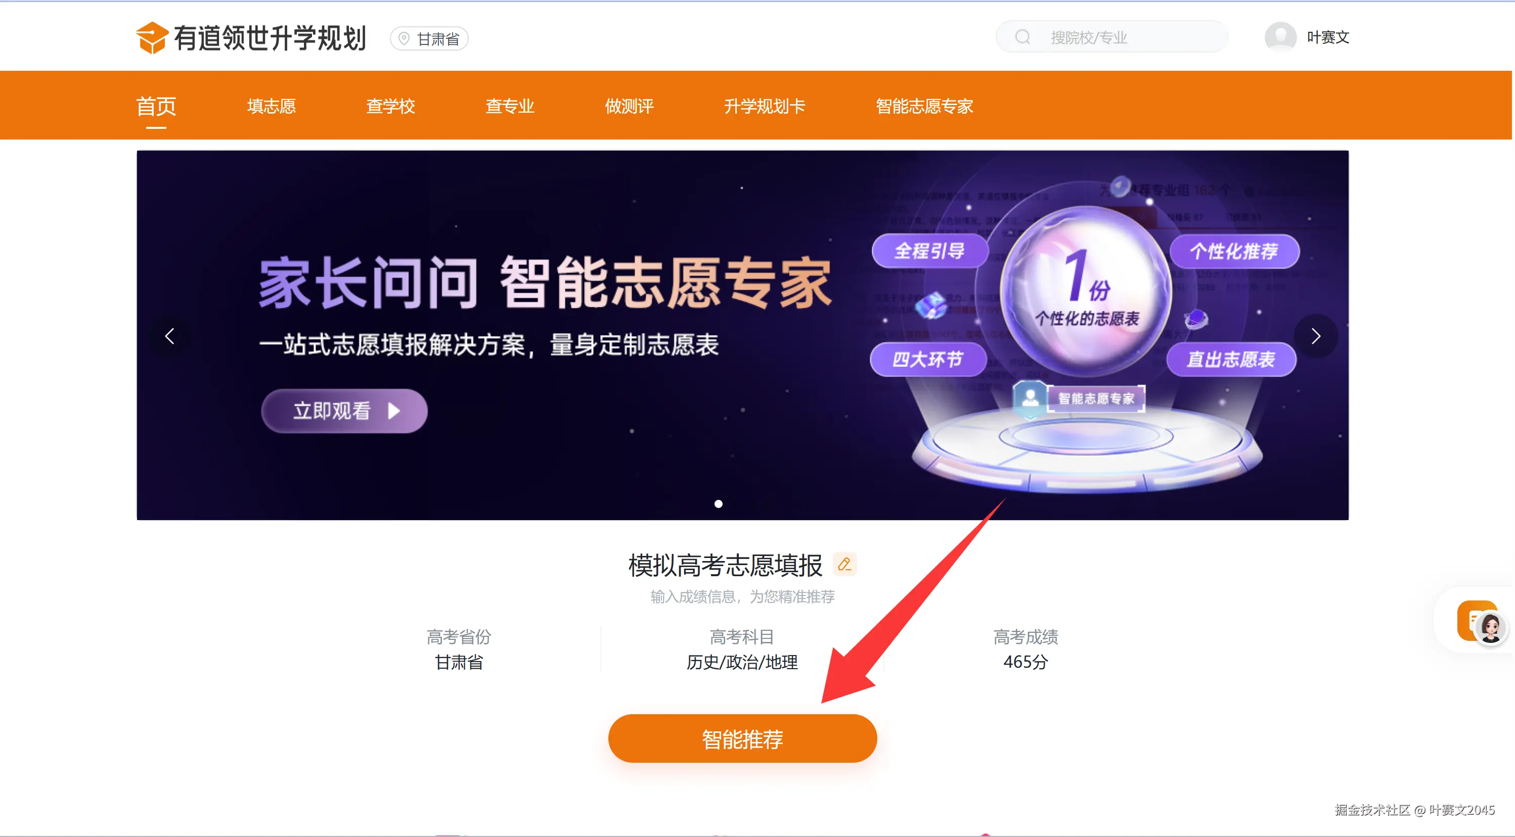Click the search magnifier icon
This screenshot has height=837, width=1515.
point(1023,37)
